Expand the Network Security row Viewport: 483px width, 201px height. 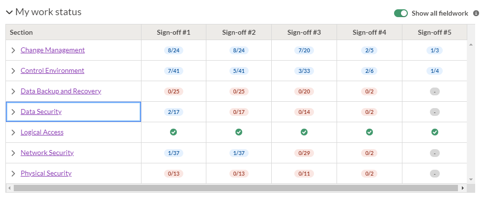[13, 153]
